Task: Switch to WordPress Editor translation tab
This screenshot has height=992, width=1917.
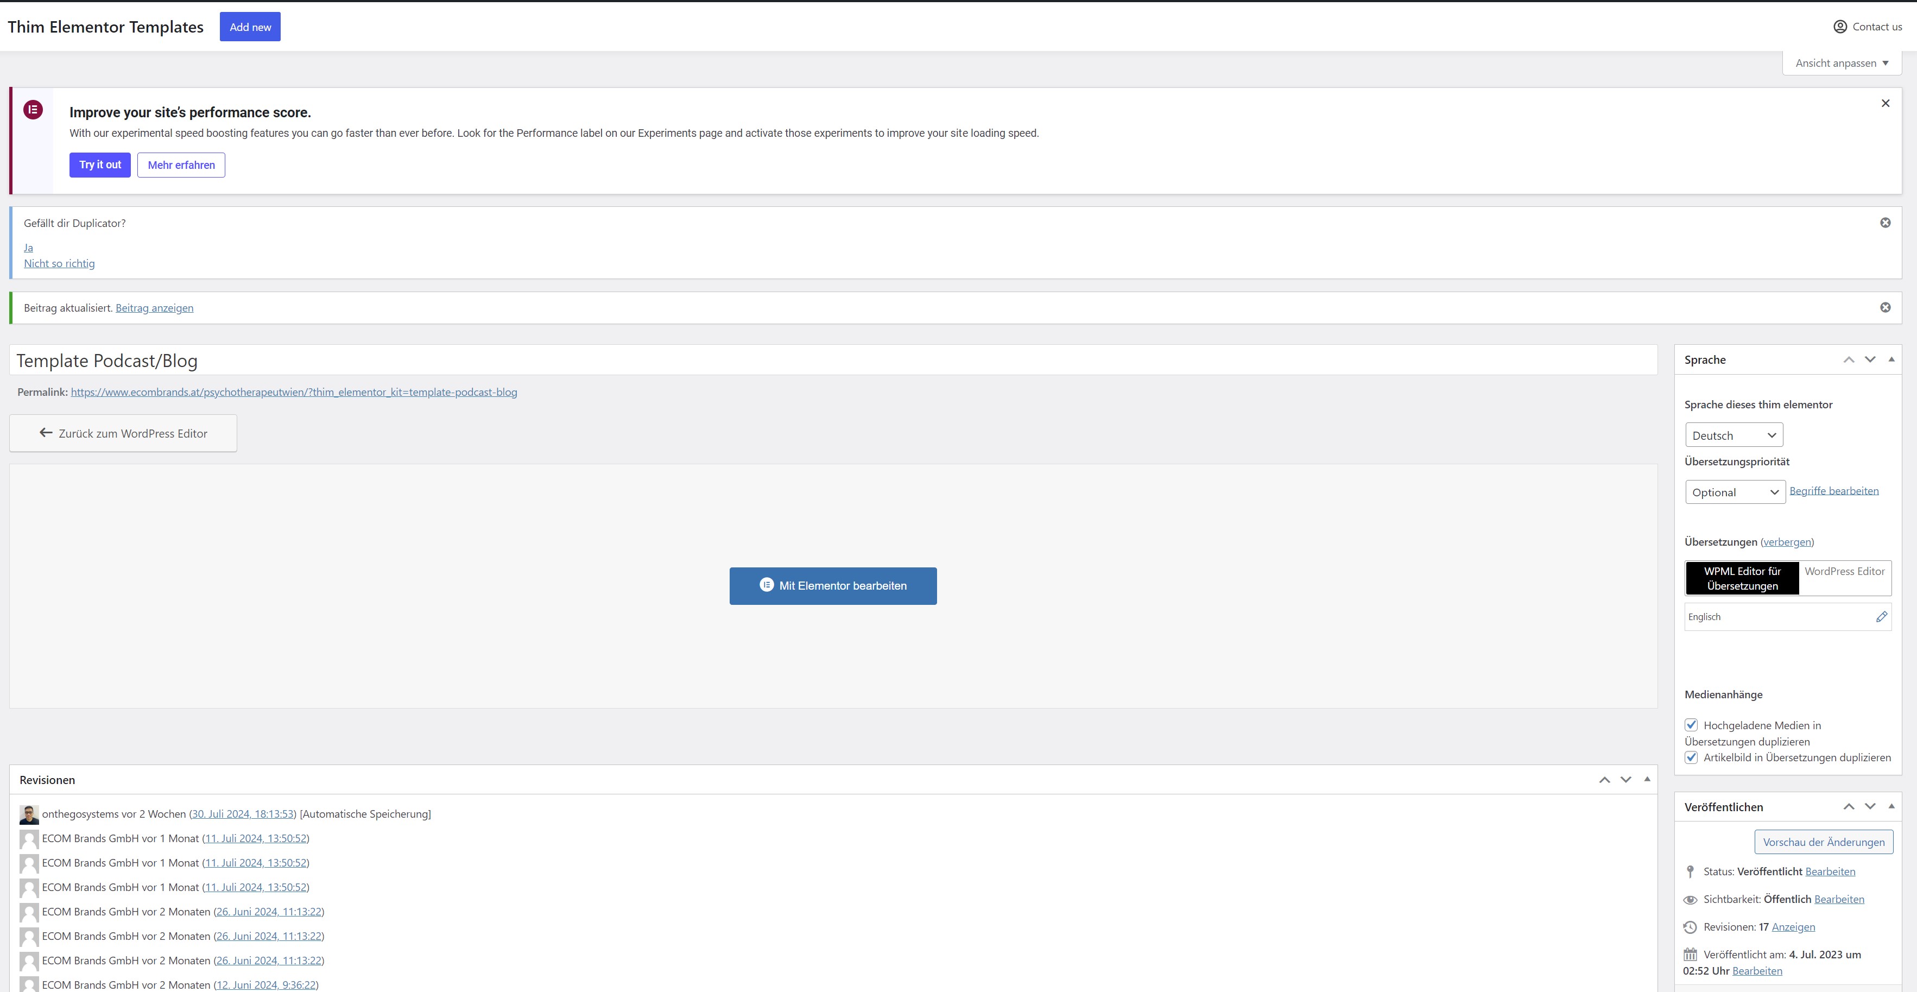Action: pos(1844,572)
